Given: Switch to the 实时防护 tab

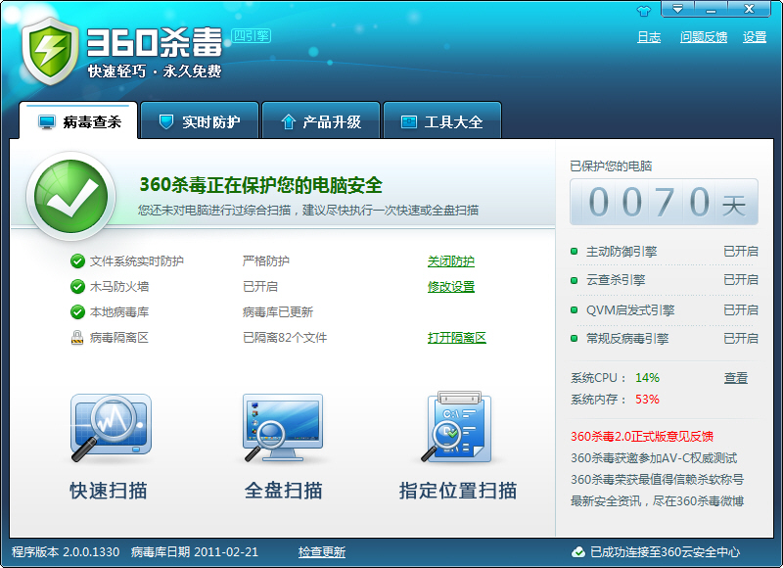Looking at the screenshot, I should (x=200, y=122).
